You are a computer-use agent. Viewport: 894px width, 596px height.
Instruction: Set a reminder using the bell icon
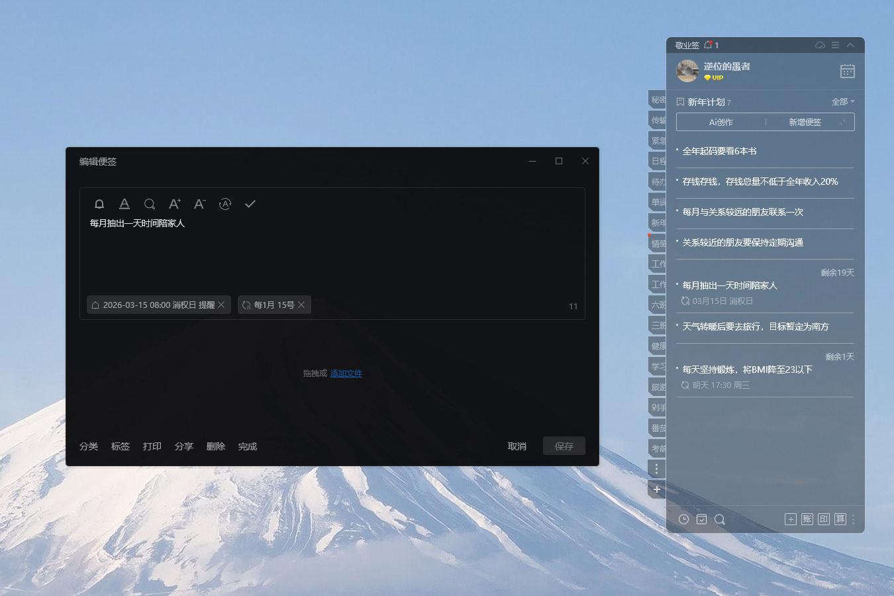[x=99, y=204]
